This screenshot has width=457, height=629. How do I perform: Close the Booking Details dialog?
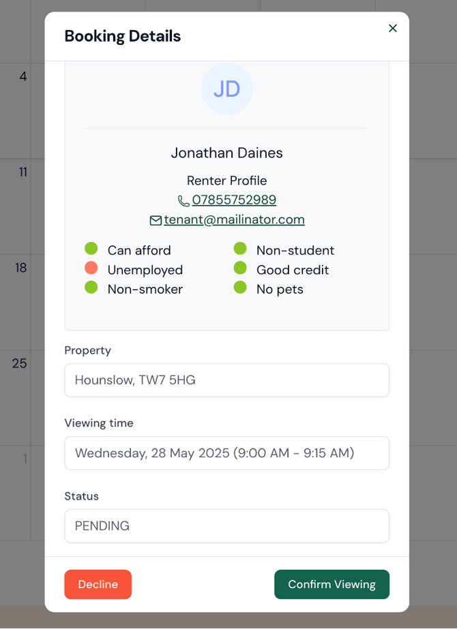pos(392,29)
